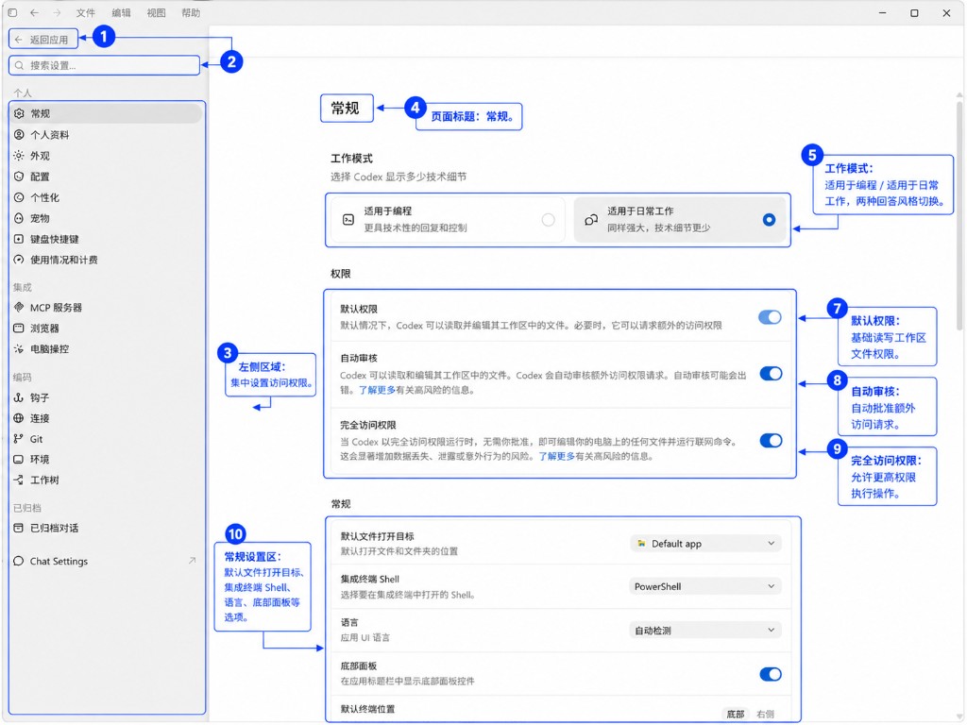Open the 环境 settings page
967x725 pixels.
106,460
